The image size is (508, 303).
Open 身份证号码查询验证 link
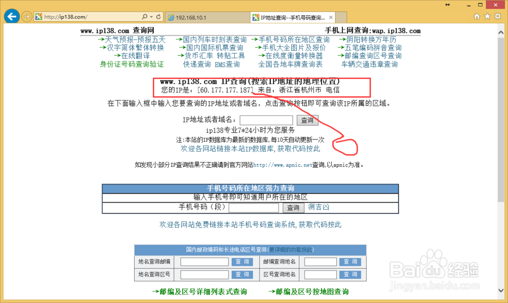pos(132,64)
